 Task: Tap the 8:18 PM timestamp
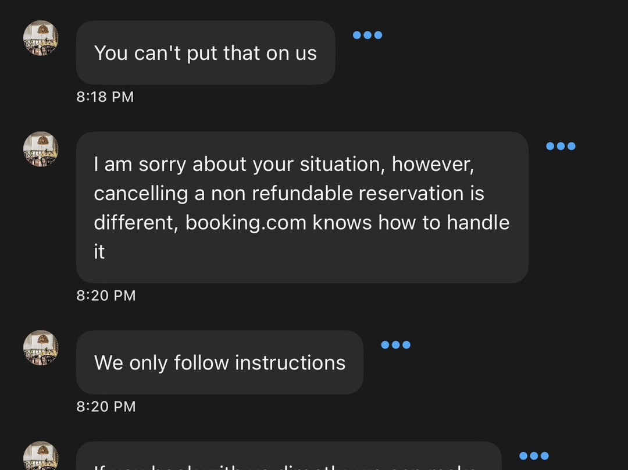click(x=105, y=97)
